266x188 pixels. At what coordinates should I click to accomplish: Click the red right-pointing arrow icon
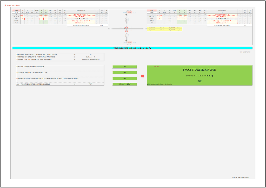142,76
